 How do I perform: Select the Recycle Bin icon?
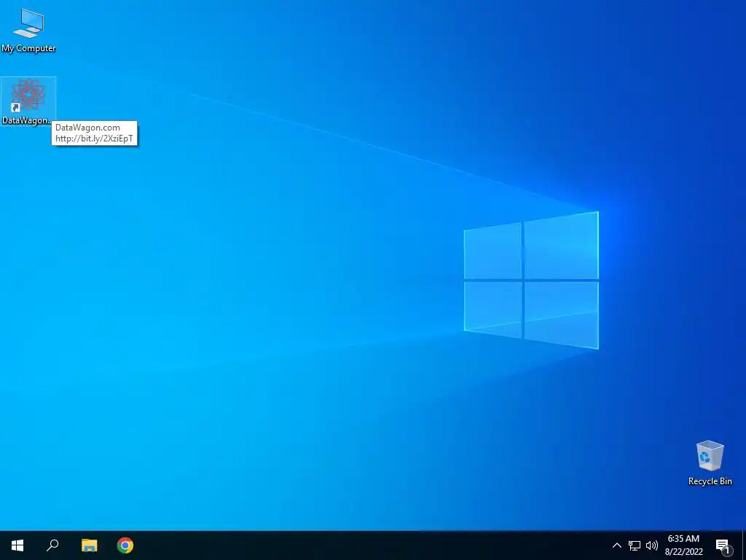point(710,462)
